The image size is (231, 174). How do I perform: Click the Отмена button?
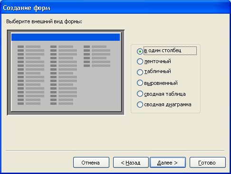click(x=91, y=163)
